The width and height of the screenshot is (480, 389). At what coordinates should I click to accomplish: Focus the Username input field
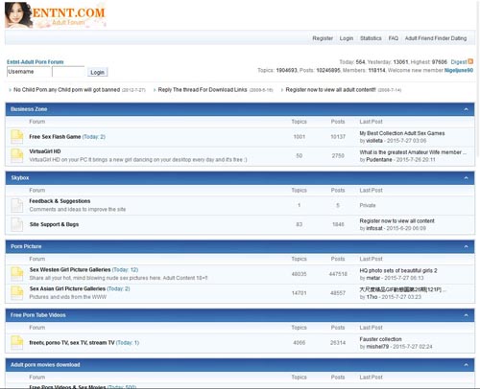[x=29, y=72]
